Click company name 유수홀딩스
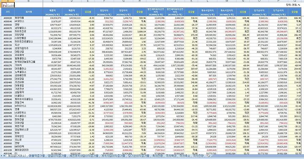This screenshot has height=159, width=304. pos(20,116)
